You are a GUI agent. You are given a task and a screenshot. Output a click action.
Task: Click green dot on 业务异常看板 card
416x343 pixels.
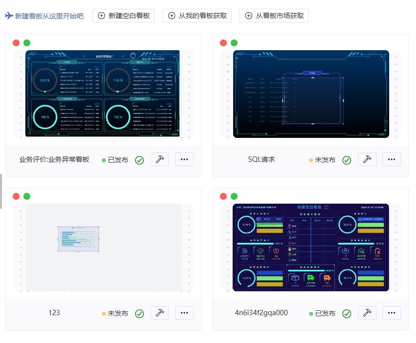pos(27,43)
